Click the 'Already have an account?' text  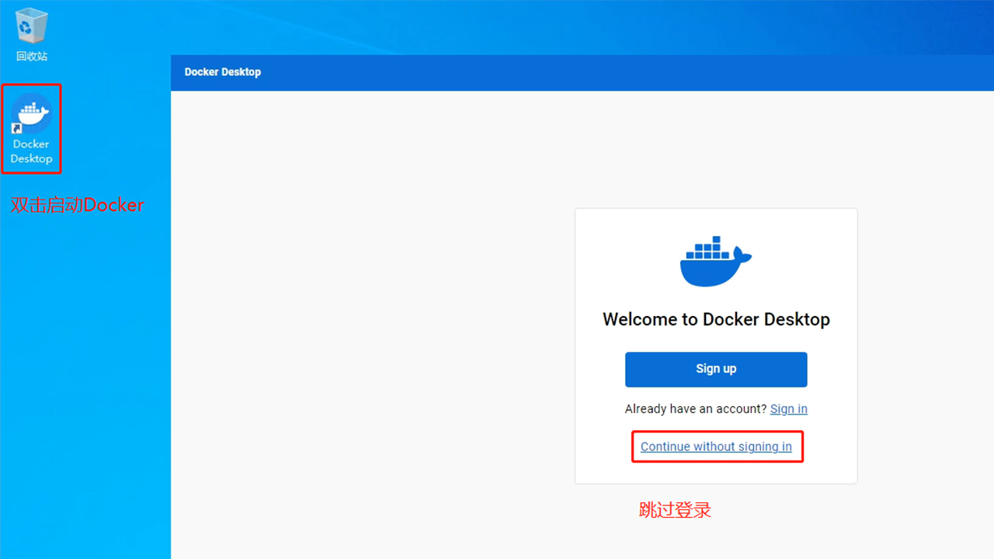696,409
